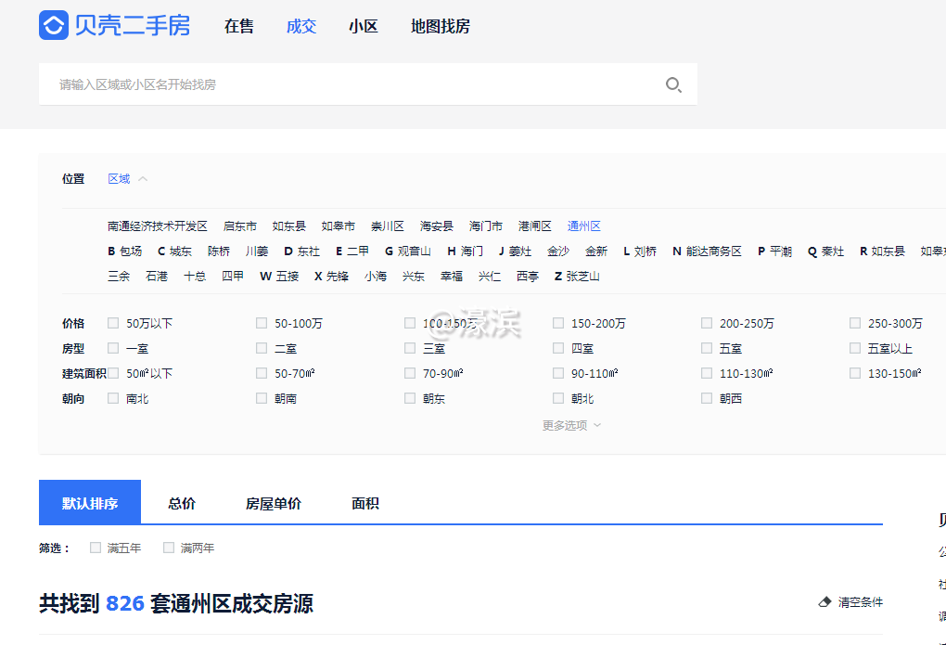This screenshot has height=645, width=946.
Task: Select the 启东市 region link
Action: [238, 226]
